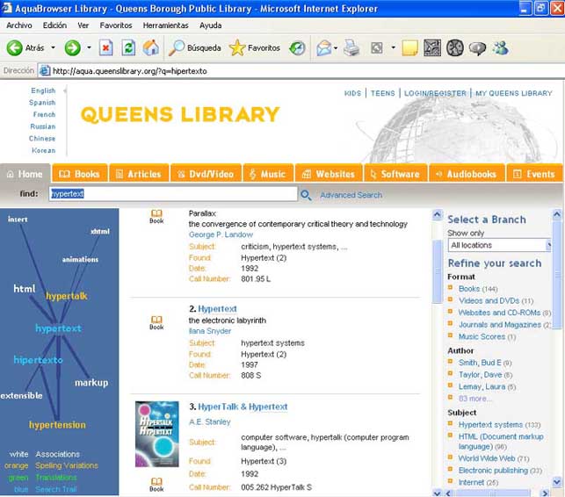Switch to the Events tab
Screen dimensions: 565x497
coord(534,174)
